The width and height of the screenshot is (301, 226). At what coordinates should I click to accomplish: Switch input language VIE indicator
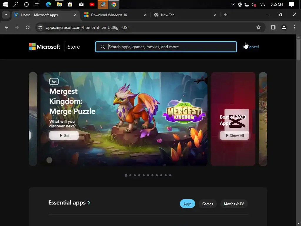(262, 4)
